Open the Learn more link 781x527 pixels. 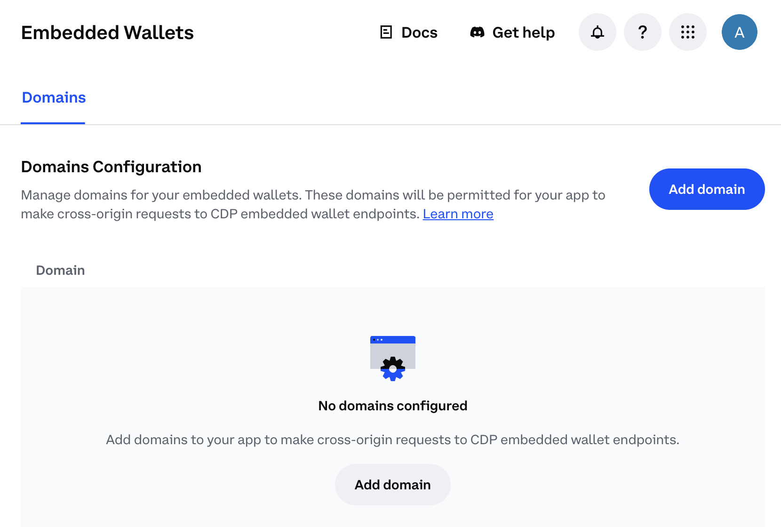pyautogui.click(x=458, y=214)
